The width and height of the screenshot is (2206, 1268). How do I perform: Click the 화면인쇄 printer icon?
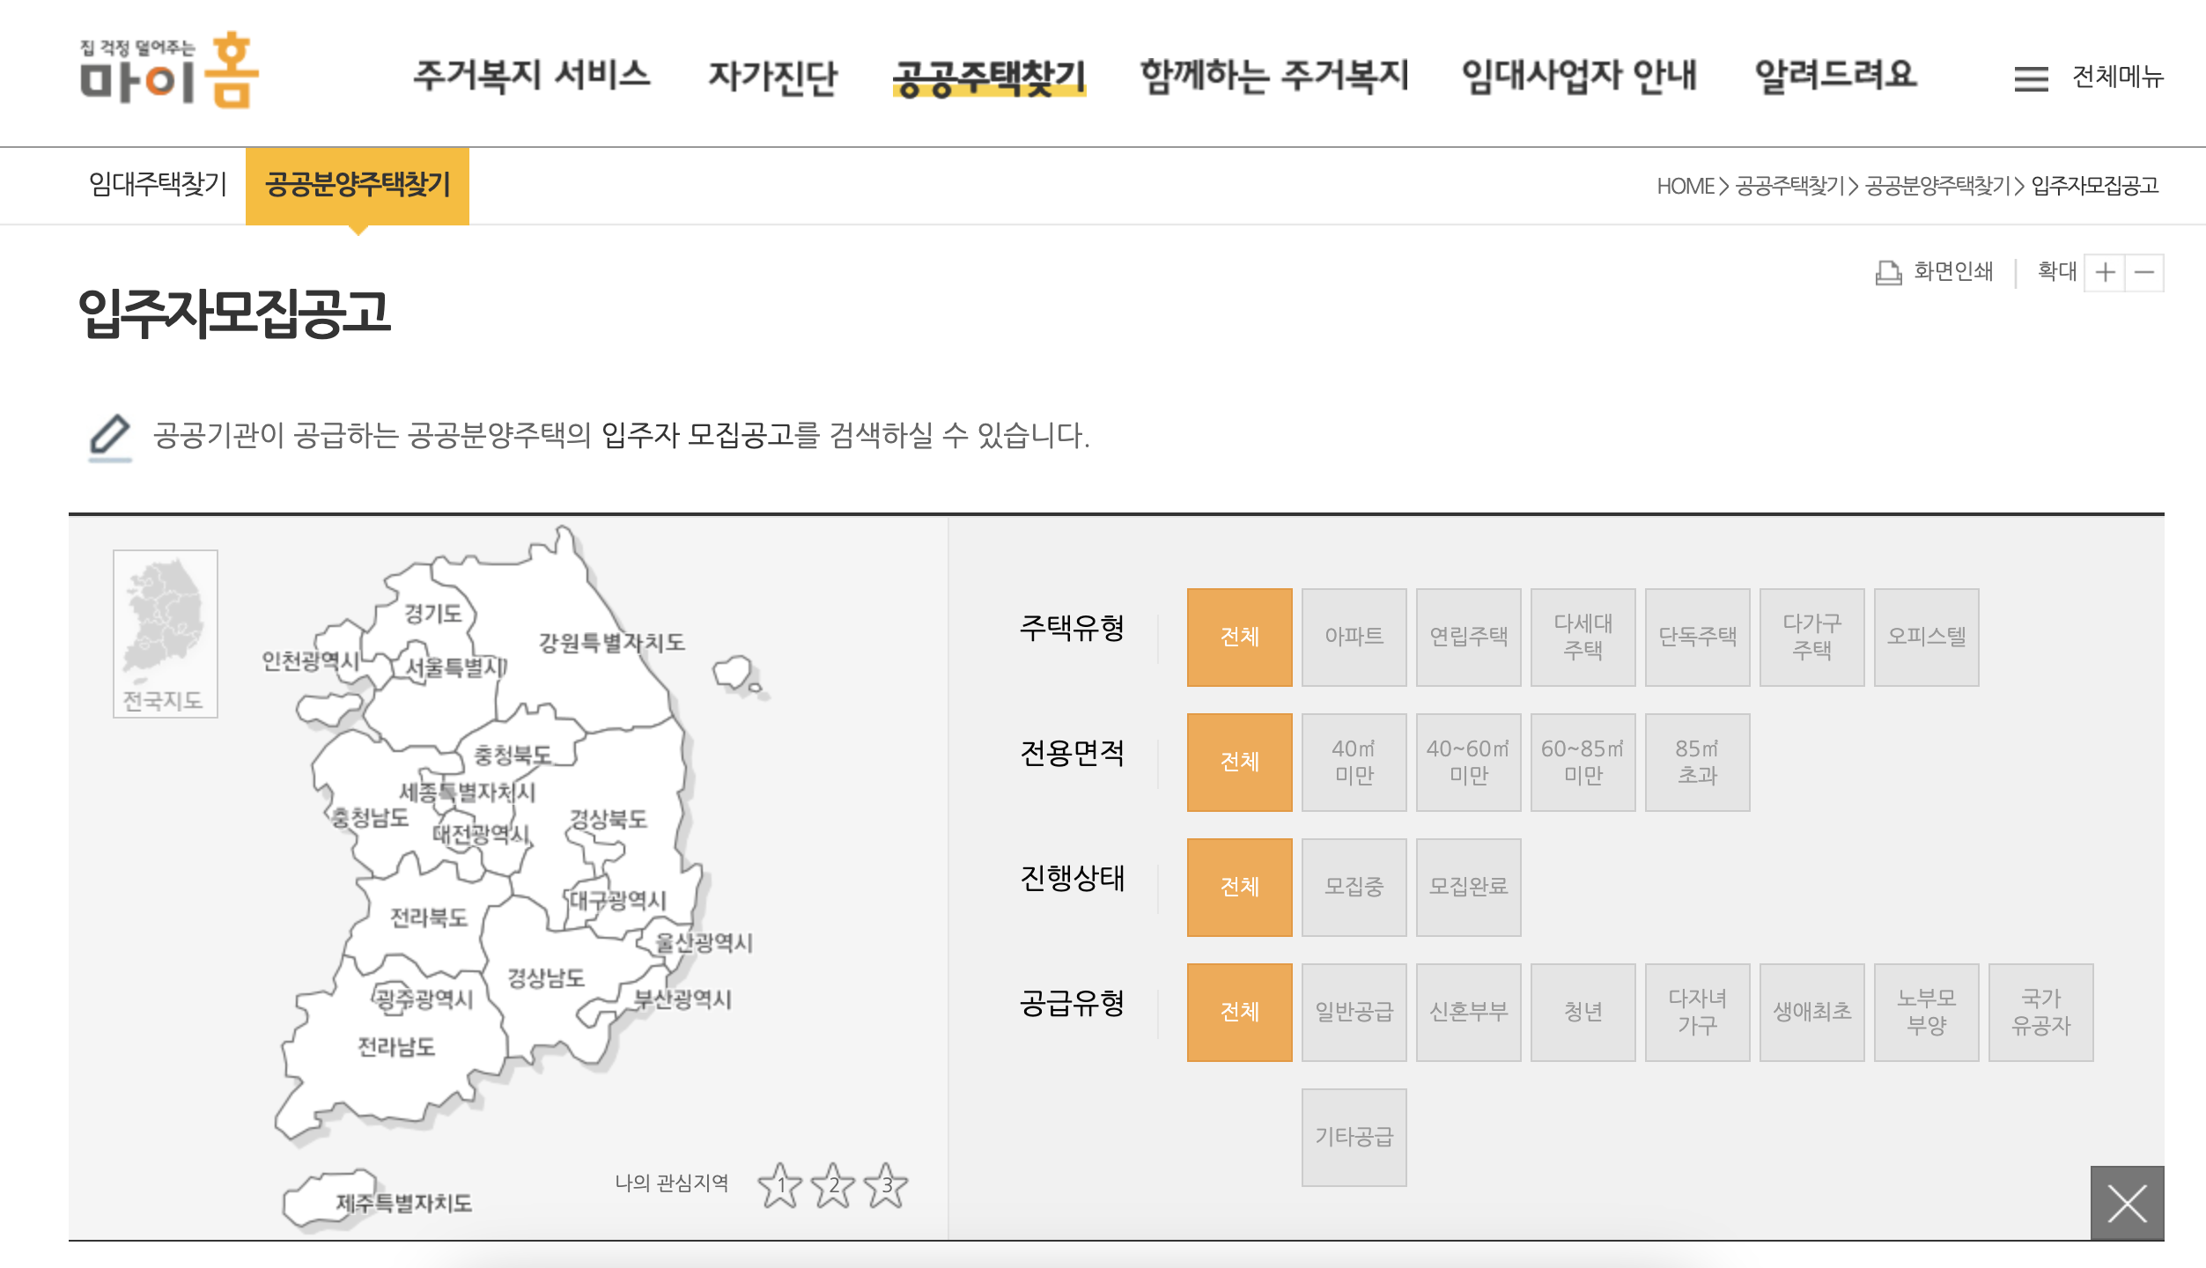pyautogui.click(x=1887, y=272)
